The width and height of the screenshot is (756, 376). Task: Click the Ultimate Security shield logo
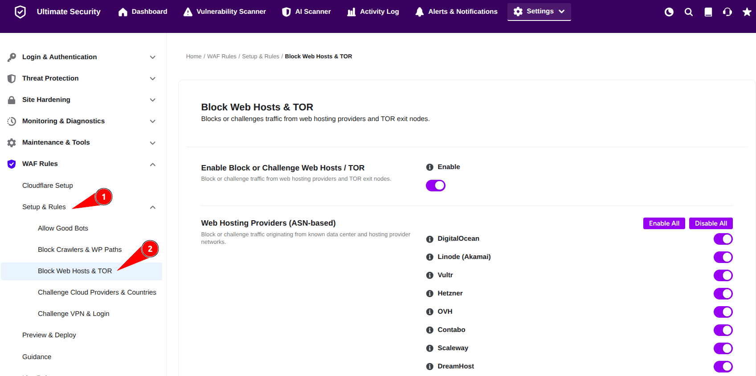[20, 12]
